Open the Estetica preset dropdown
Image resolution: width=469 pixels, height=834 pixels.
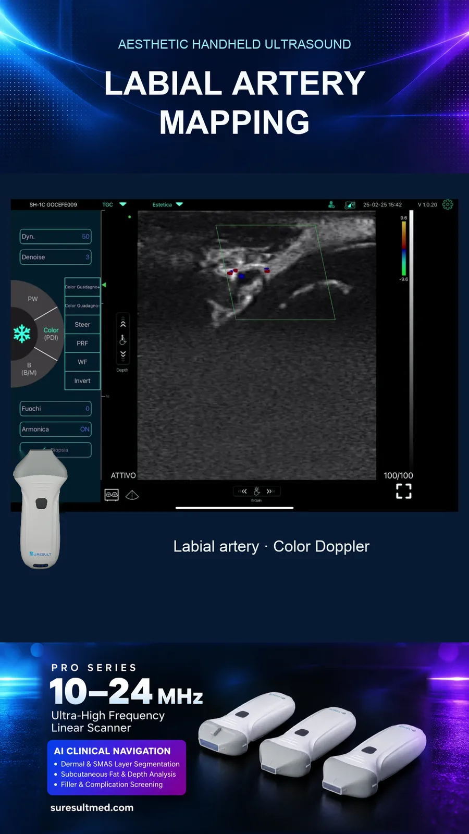point(168,204)
